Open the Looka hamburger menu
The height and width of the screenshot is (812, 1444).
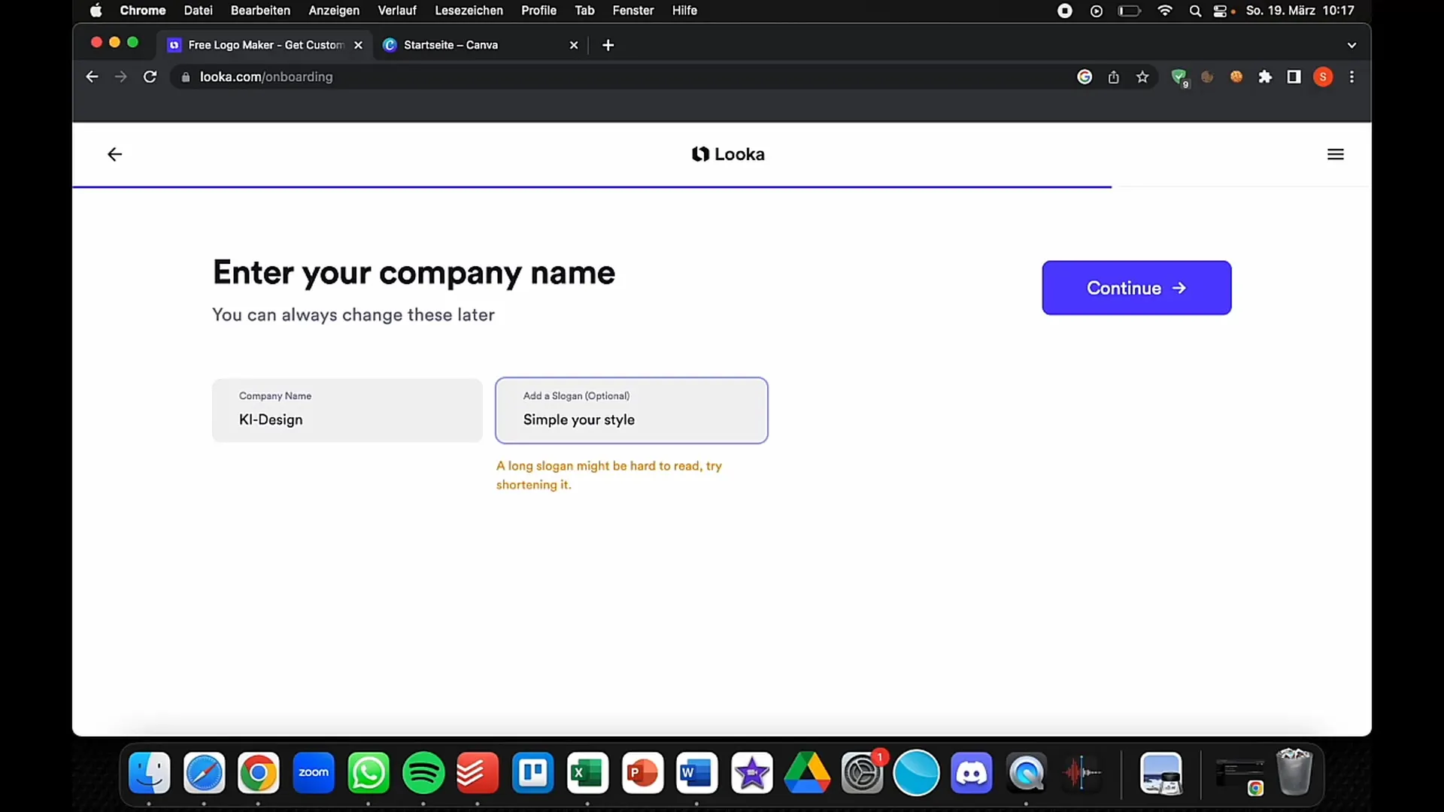tap(1335, 154)
